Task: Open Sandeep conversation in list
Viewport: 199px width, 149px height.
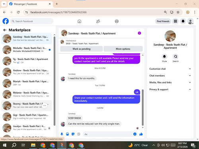Action: [x=26, y=39]
